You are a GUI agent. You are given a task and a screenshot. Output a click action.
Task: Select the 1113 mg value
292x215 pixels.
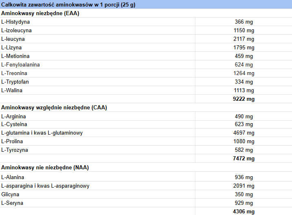point(244,91)
